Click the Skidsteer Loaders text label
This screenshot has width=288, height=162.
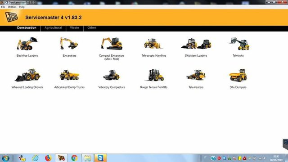[x=196, y=55]
